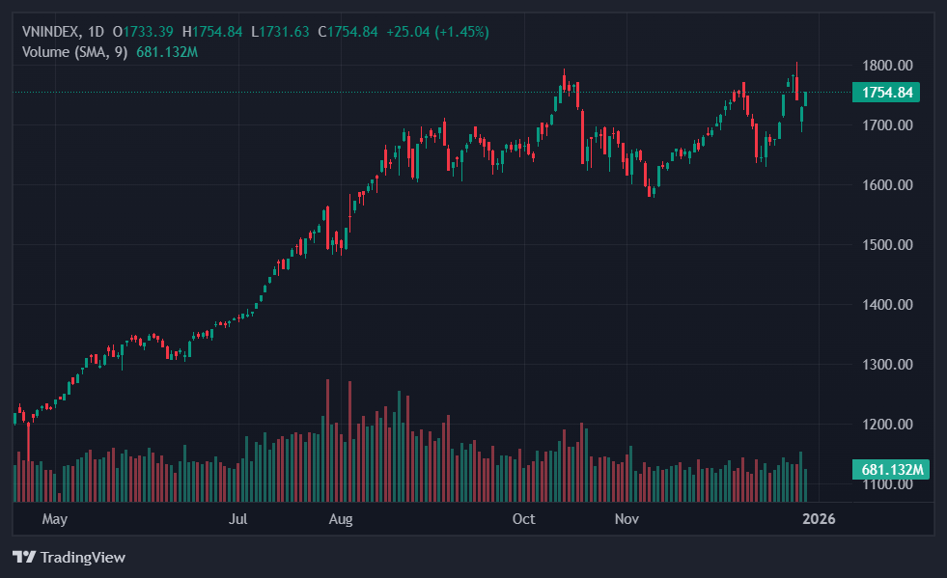Click the 2026 label on time axis
The height and width of the screenshot is (578, 947).
(x=819, y=519)
